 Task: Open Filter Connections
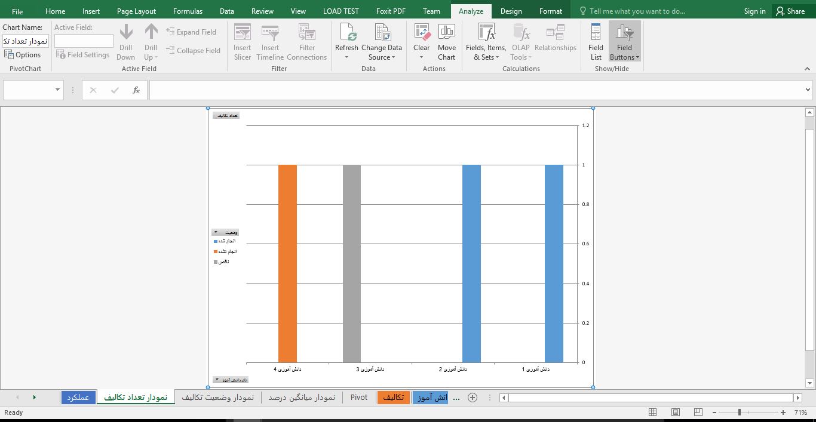coord(306,42)
